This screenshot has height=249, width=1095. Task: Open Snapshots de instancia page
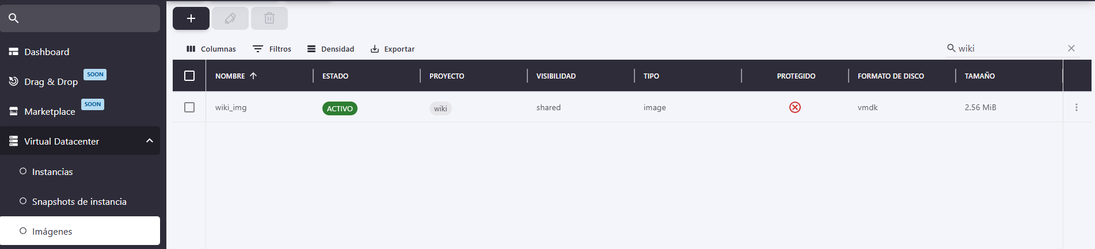[x=79, y=201]
